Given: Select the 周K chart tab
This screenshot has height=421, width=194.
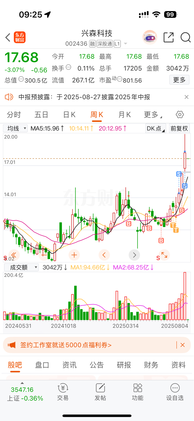Looking at the screenshot, I should [97, 115].
